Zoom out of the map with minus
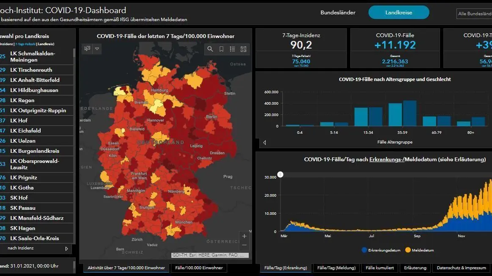The image size is (492, 276). [245, 245]
